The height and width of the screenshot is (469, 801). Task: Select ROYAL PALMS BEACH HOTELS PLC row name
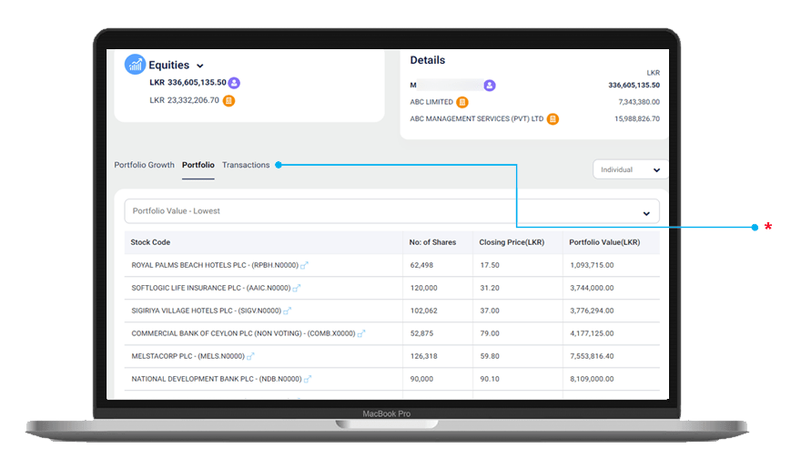click(215, 265)
